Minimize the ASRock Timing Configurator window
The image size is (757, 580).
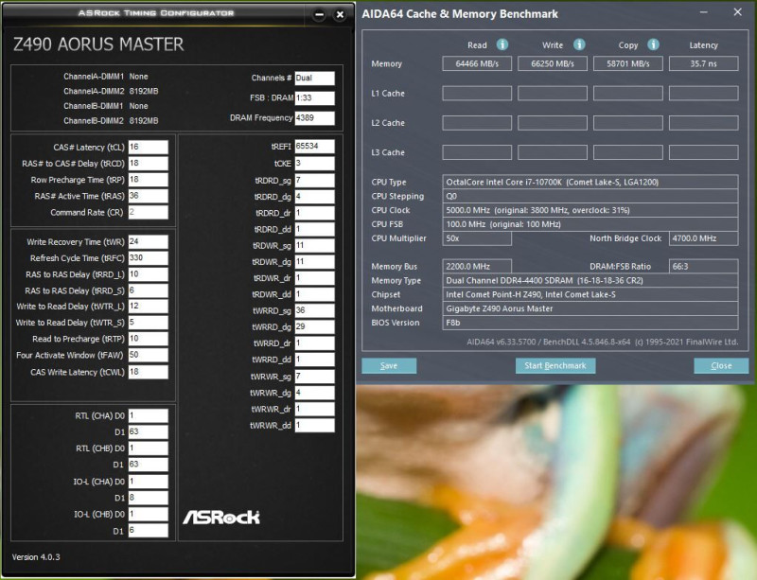(x=319, y=14)
